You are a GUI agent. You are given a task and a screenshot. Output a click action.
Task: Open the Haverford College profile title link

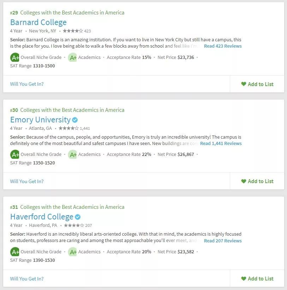(42, 217)
